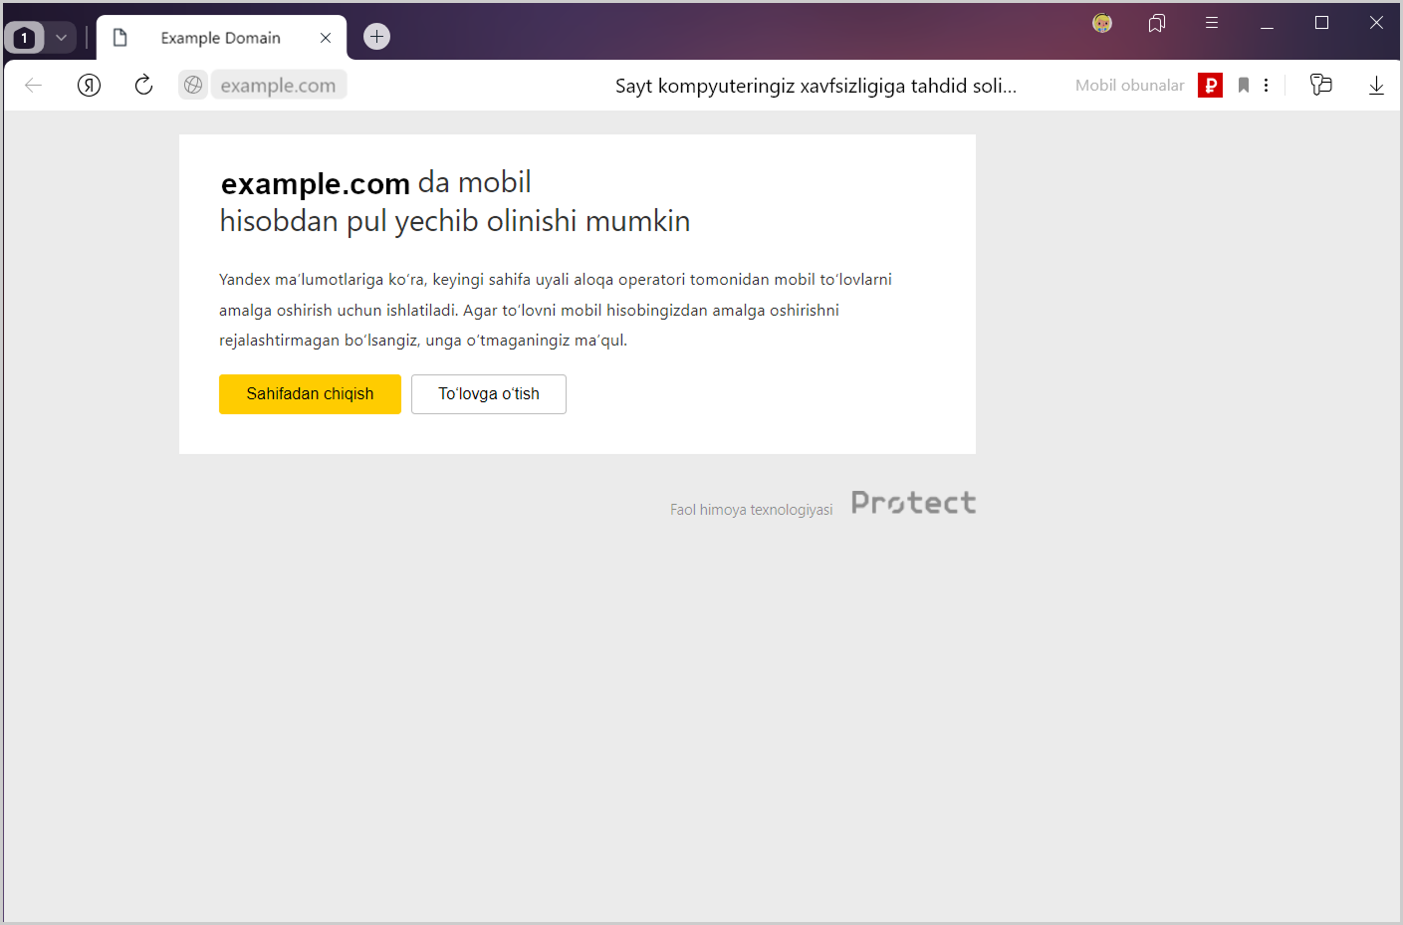Bookmark this page with the bookmark icon
Image resolution: width=1403 pixels, height=925 pixels.
point(1244,86)
